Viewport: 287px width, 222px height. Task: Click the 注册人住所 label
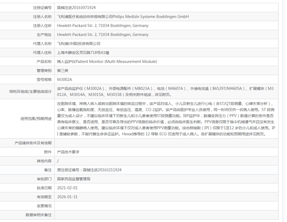tap(42, 26)
